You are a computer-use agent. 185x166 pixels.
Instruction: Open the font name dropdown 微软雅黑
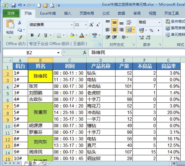72,25
